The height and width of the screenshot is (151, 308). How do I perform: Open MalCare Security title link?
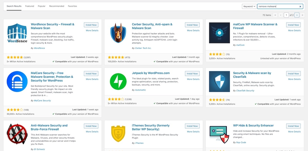(x=52, y=77)
